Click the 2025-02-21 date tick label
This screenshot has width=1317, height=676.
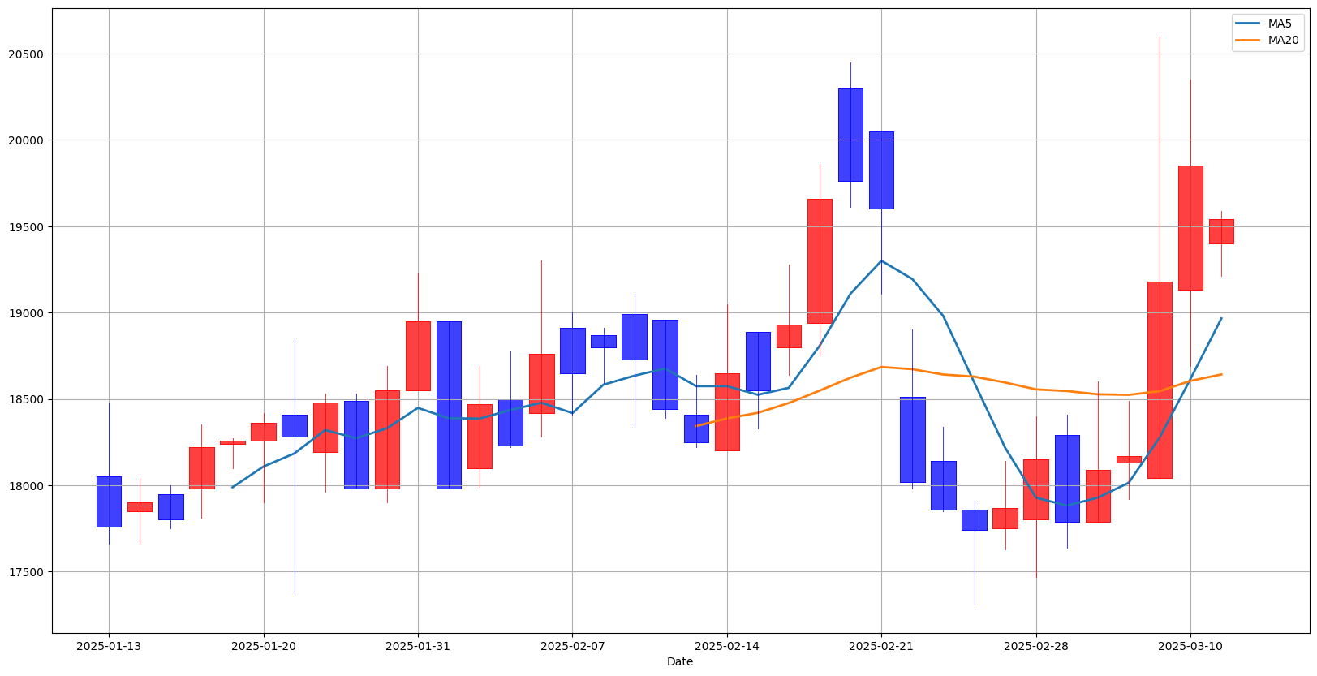pyautogui.click(x=881, y=646)
